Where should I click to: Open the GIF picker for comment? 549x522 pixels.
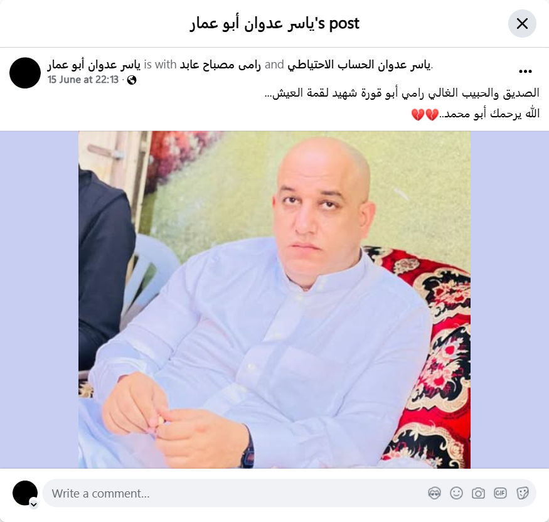point(500,493)
